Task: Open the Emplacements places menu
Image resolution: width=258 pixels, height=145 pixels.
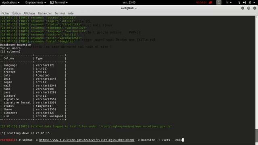Action: [x=35, y=2]
